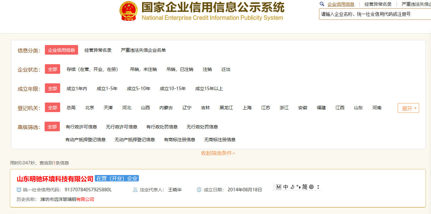This screenshot has height=214, width=431.
Task: Open 山东明驰环境科技有限公司 result
Action: (55, 179)
